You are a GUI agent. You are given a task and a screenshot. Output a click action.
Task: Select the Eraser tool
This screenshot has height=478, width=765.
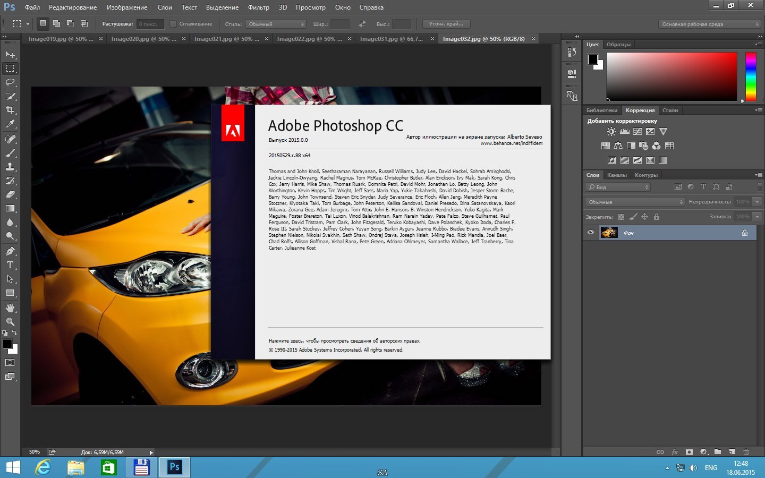tap(10, 194)
